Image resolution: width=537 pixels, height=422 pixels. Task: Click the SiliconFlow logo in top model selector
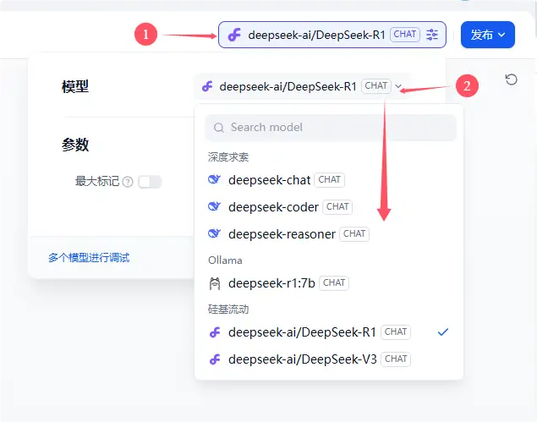pyautogui.click(x=235, y=35)
